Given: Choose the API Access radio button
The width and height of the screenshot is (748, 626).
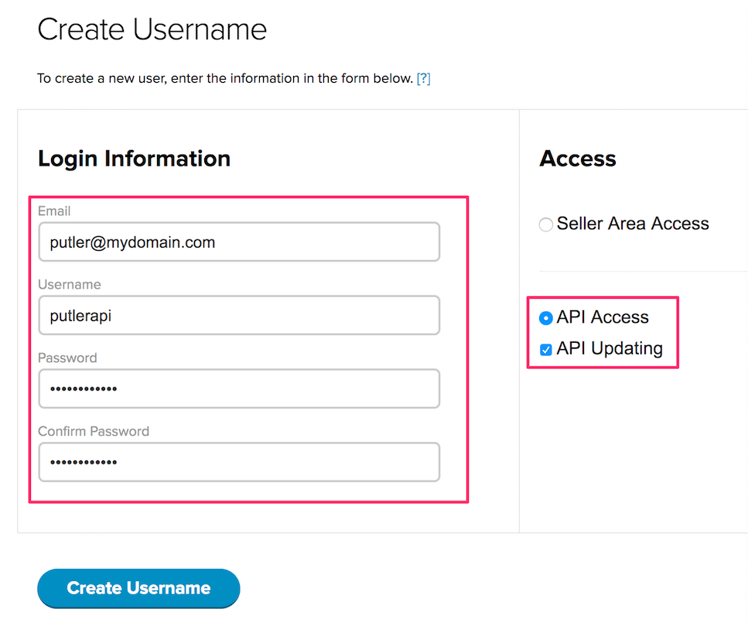Looking at the screenshot, I should coord(546,318).
